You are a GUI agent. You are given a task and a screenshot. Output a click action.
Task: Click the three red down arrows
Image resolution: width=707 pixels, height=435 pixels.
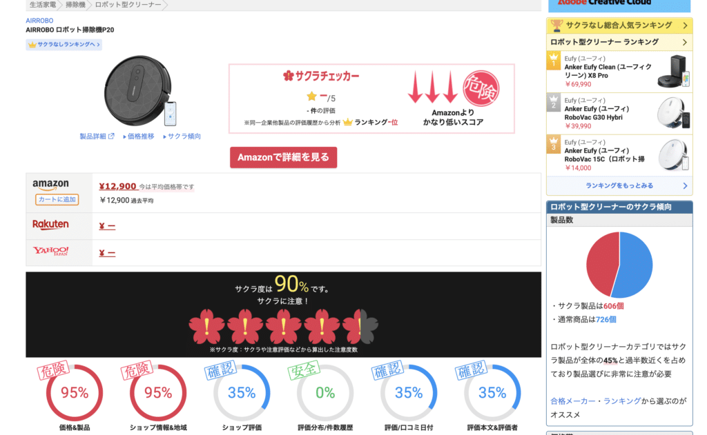[432, 87]
